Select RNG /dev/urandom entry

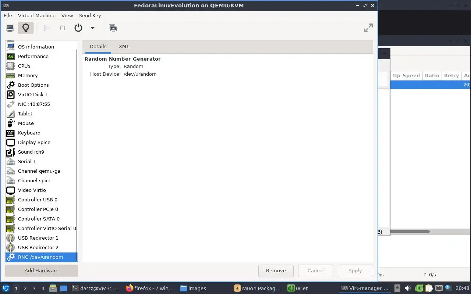(41, 257)
